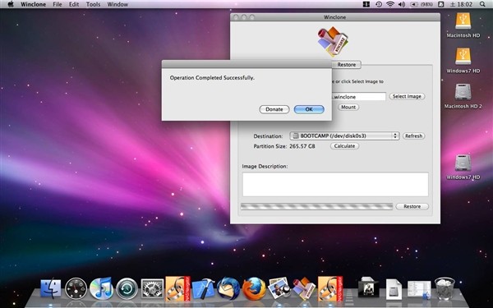This screenshot has height=308, width=493.
Task: Open the Wi-Fi status menu
Action: pyautogui.click(x=390, y=4)
